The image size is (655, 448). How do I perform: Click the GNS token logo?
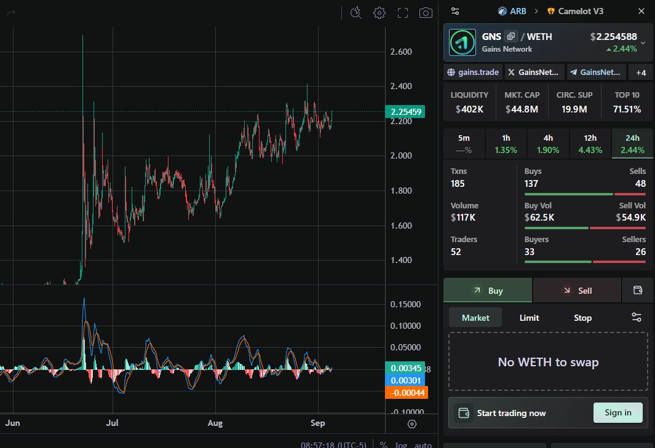click(462, 42)
